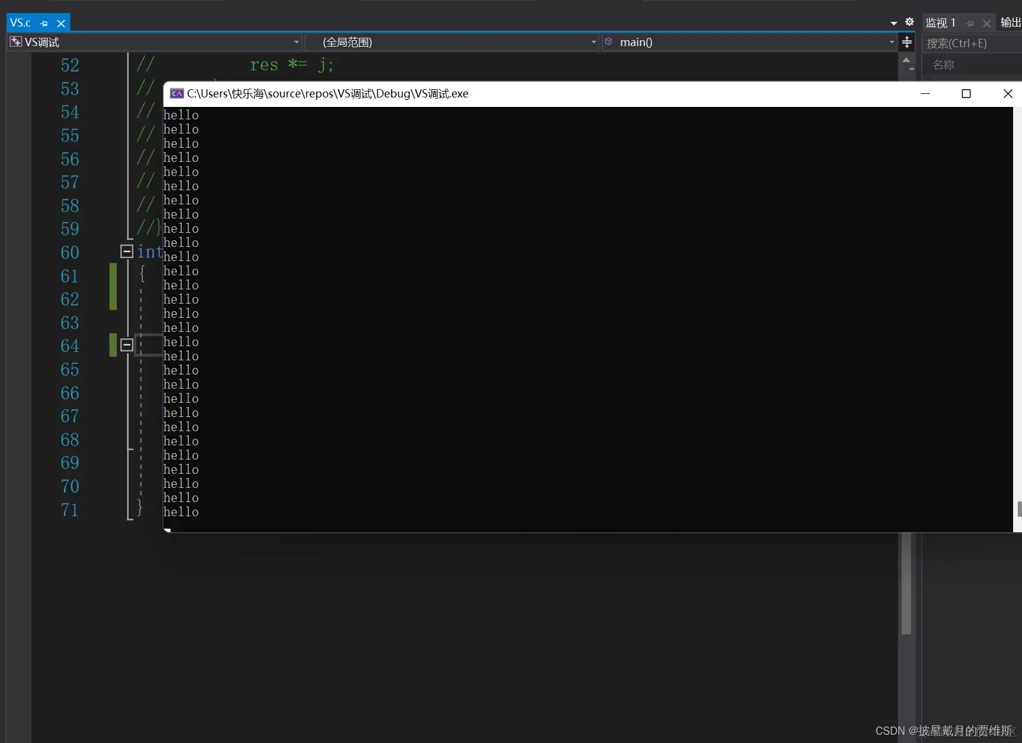Click the opening brace on line 61
The image size is (1022, 743).
coord(142,273)
